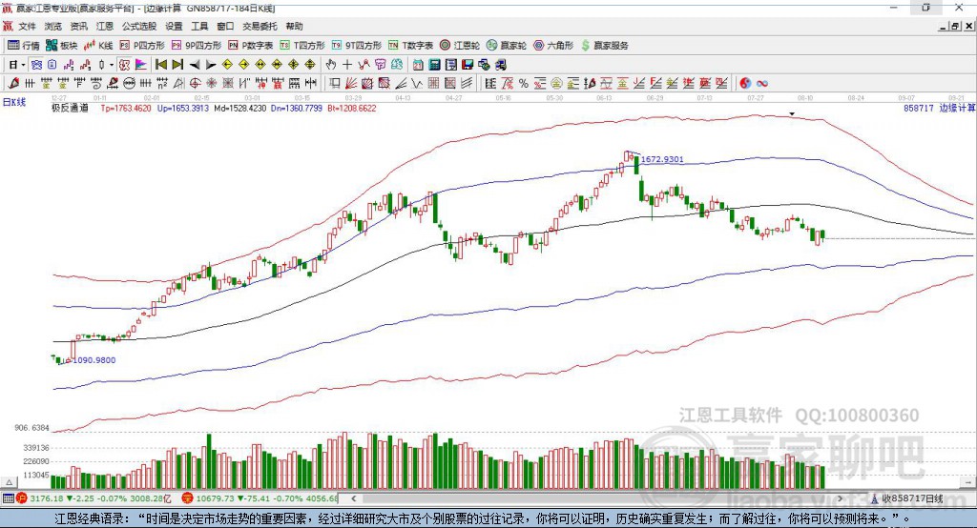The height and width of the screenshot is (528, 977).
Task: Open the 六角形 hexagon tool
Action: click(553, 45)
